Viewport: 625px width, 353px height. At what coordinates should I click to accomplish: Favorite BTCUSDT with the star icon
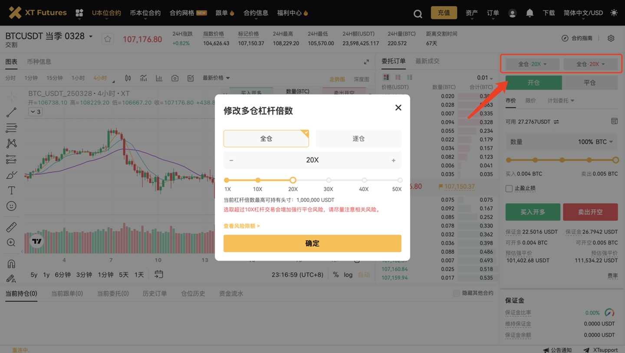[108, 39]
